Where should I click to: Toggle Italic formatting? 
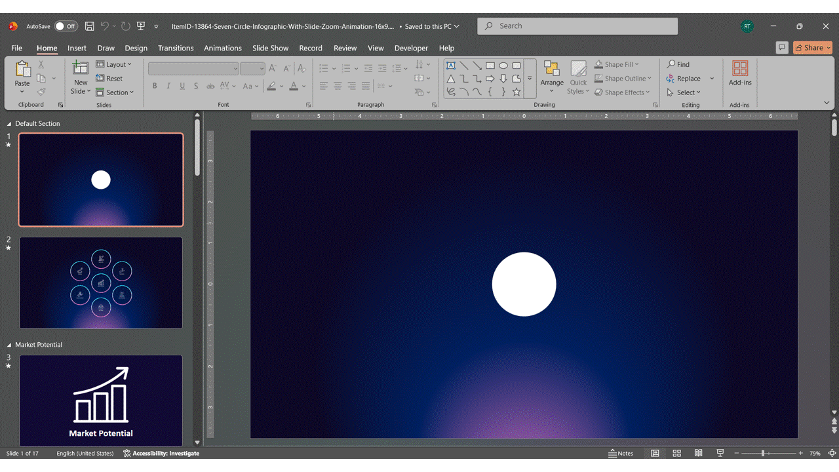coord(168,86)
